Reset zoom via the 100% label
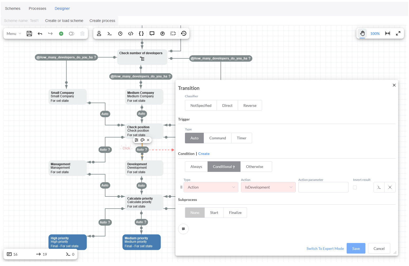The width and height of the screenshot is (409, 266). pos(375,34)
